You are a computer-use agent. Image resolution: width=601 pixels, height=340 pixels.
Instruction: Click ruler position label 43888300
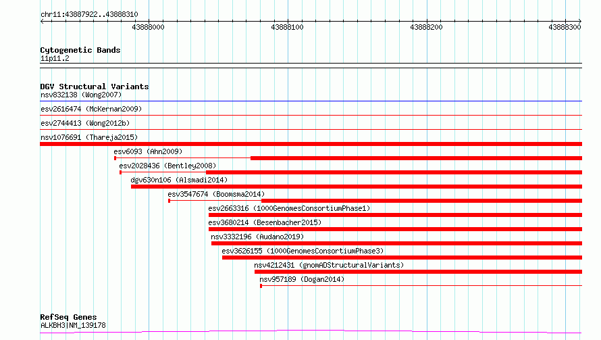[x=565, y=27]
